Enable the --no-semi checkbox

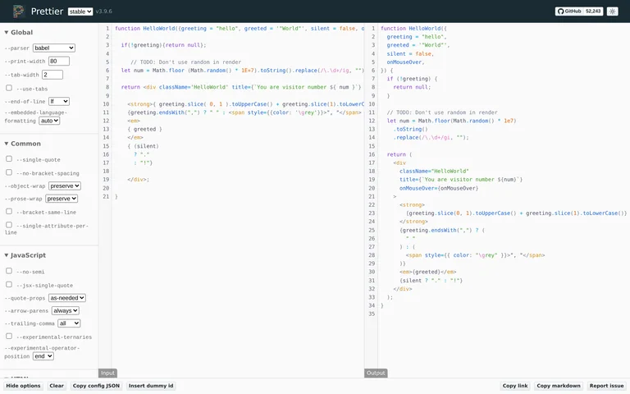tap(9, 271)
